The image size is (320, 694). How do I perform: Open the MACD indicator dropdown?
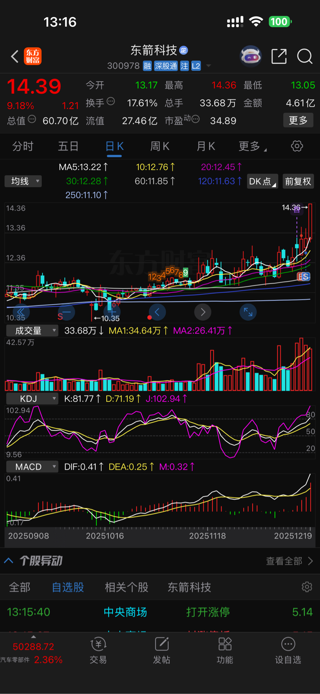pyautogui.click(x=32, y=467)
